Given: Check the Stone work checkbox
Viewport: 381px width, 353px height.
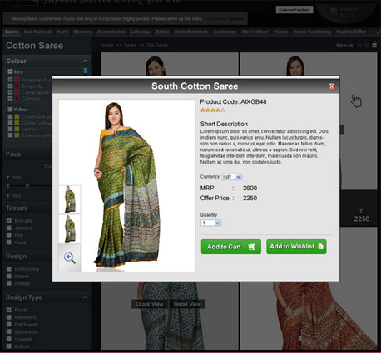Looking at the screenshot, I should coord(9,331).
